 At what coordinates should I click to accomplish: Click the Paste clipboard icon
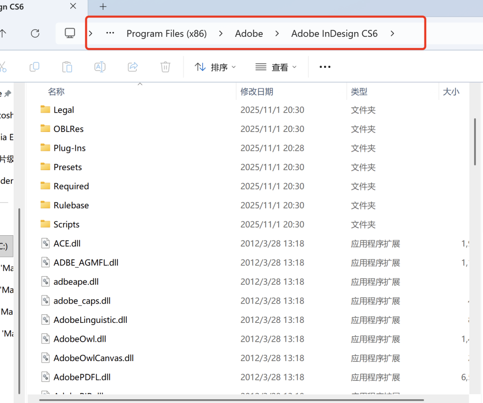point(67,67)
